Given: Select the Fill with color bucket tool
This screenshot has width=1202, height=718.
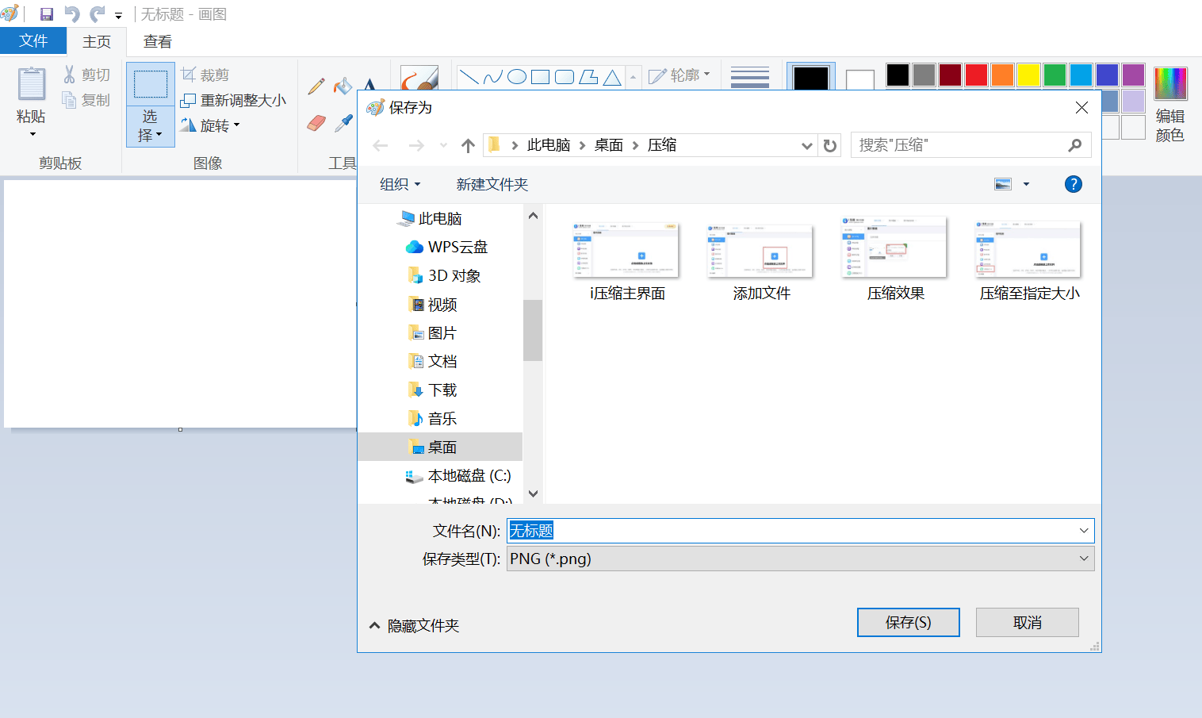Looking at the screenshot, I should tap(343, 85).
